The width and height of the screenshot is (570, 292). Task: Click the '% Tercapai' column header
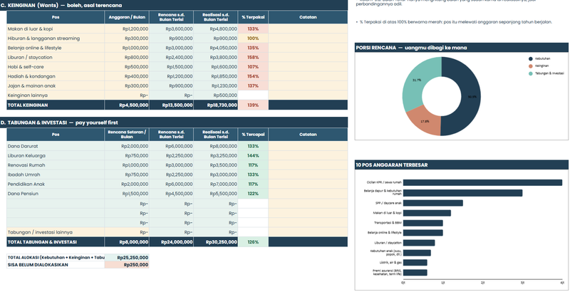[253, 135]
